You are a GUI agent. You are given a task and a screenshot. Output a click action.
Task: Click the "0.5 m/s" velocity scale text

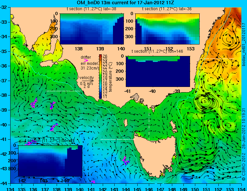[x=87, y=83]
